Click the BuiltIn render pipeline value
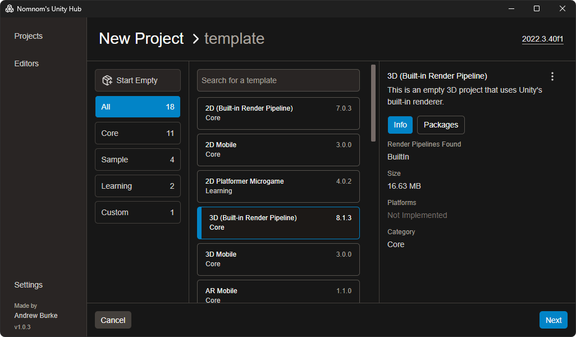This screenshot has height=337, width=576. pos(398,157)
